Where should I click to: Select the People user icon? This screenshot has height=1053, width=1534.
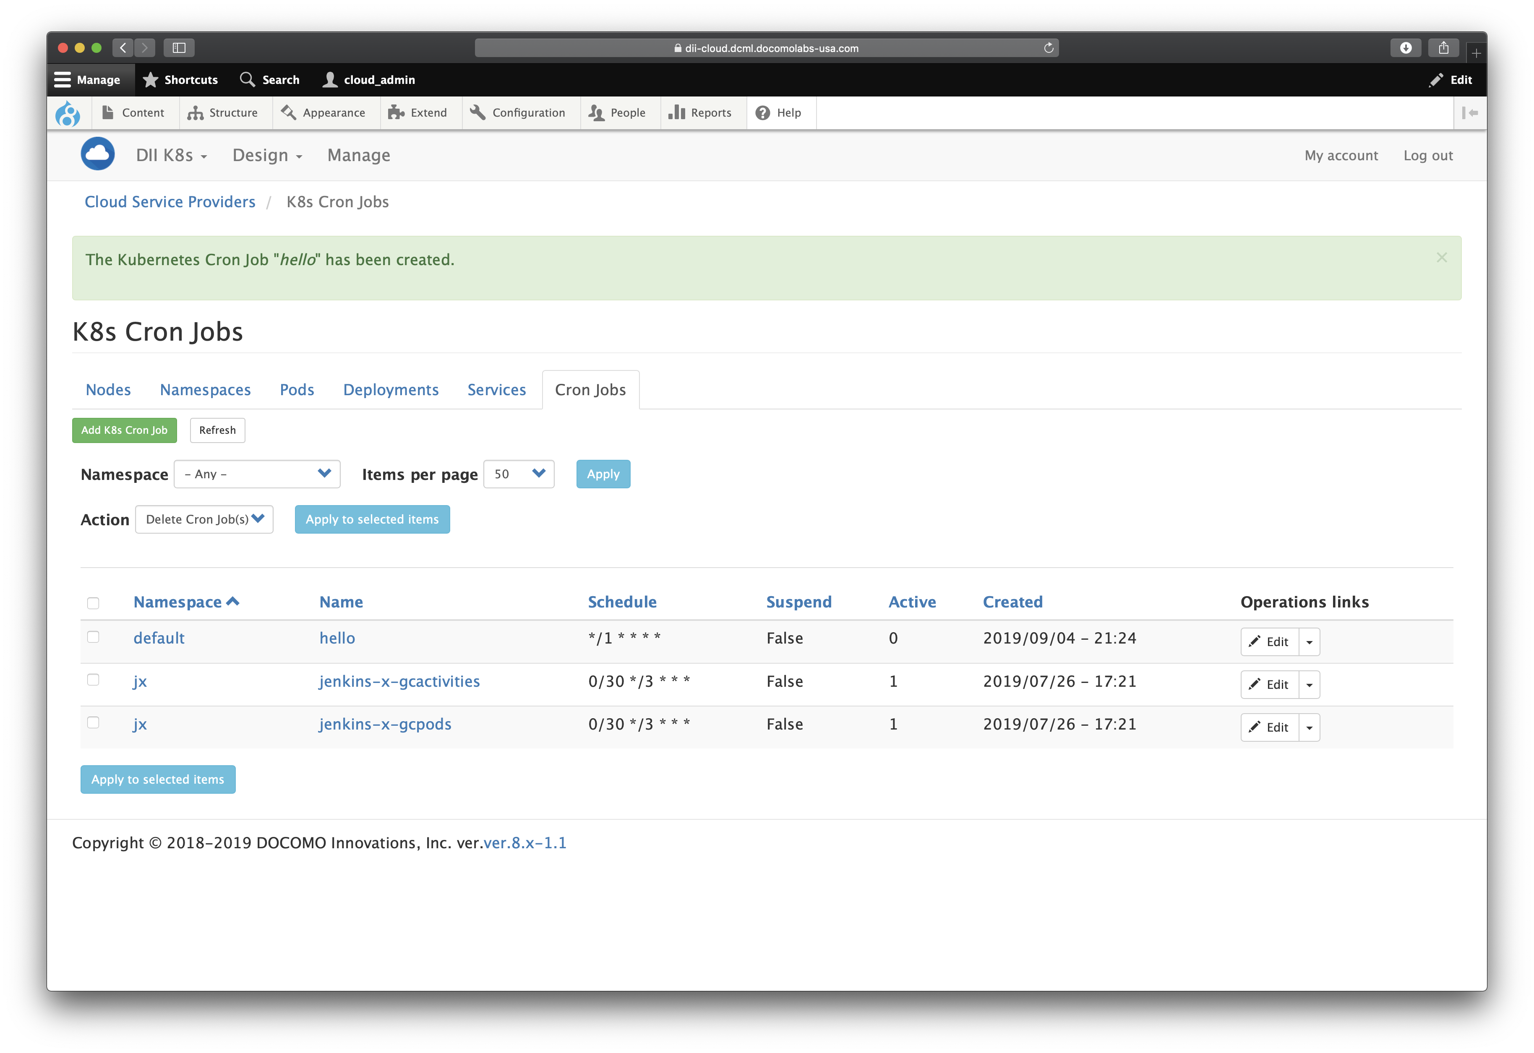click(596, 113)
